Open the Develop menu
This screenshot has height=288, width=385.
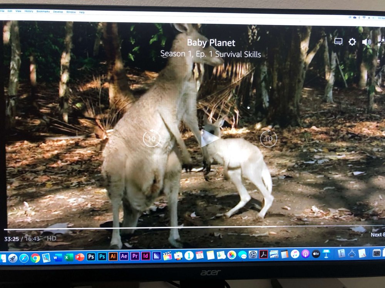pos(58,12)
